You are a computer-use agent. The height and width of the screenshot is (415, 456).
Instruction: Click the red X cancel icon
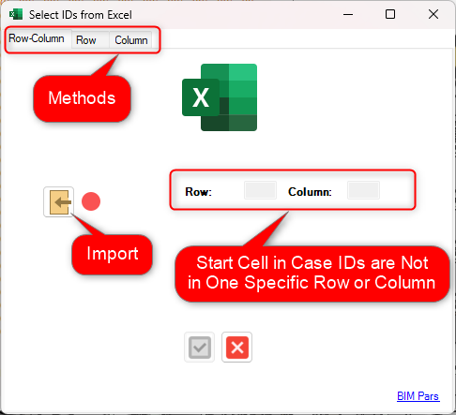237,348
